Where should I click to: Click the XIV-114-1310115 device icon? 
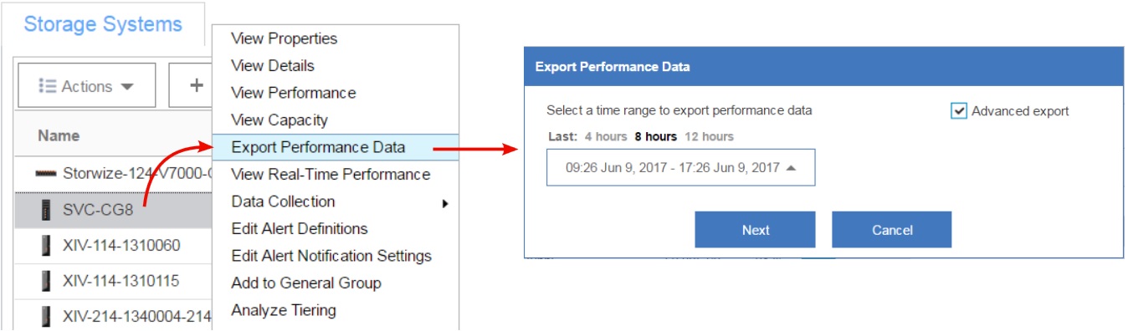44,280
